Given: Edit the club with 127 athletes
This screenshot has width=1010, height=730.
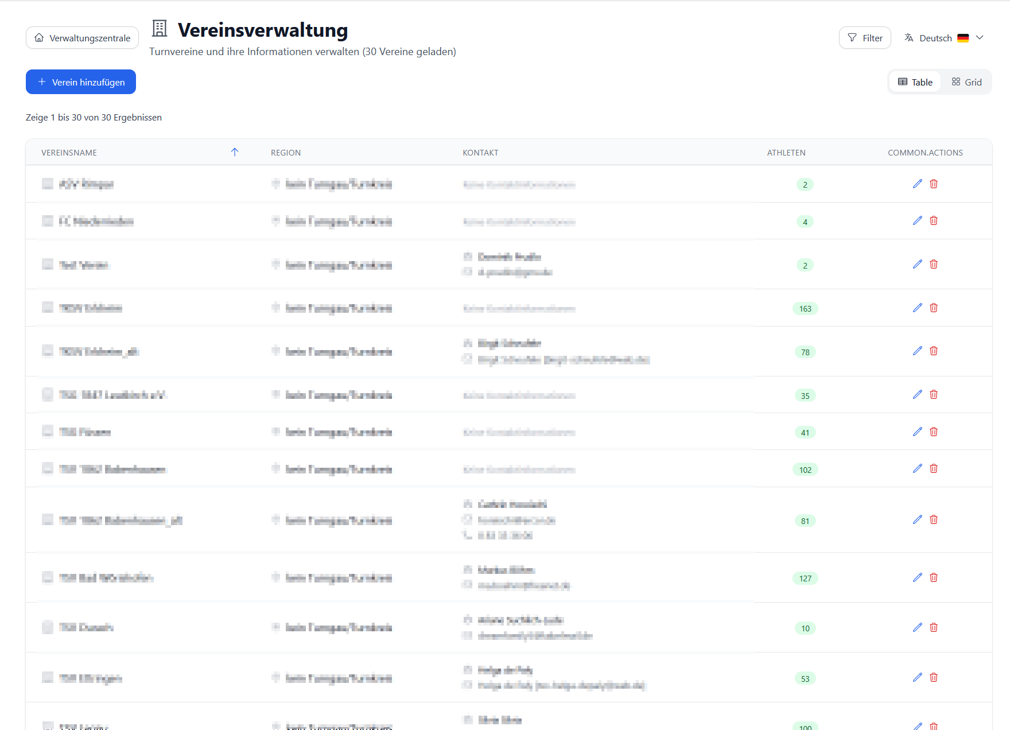Looking at the screenshot, I should 918,578.
